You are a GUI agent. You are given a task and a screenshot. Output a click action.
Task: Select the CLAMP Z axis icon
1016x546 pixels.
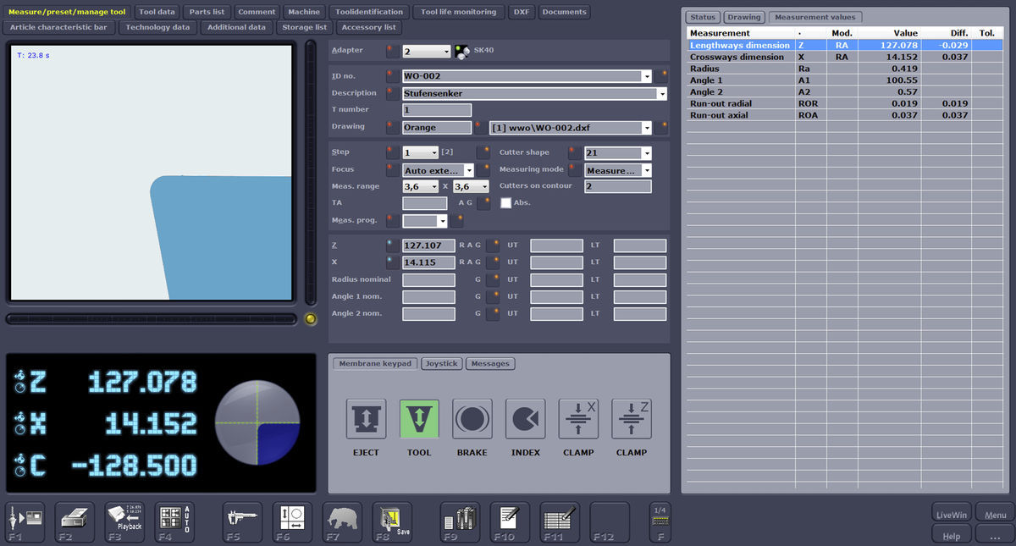(632, 418)
